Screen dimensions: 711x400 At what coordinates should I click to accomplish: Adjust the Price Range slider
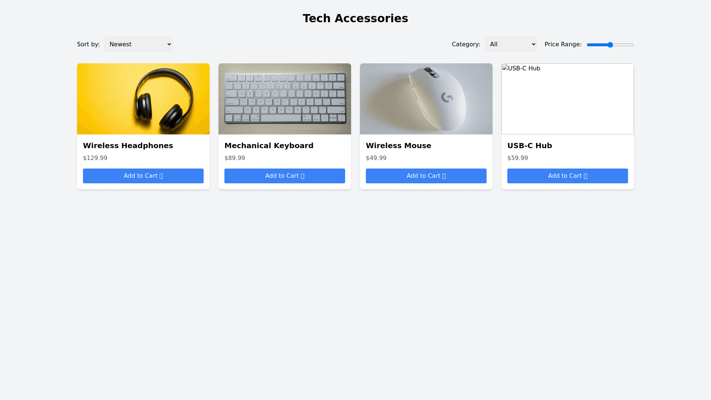610,45
